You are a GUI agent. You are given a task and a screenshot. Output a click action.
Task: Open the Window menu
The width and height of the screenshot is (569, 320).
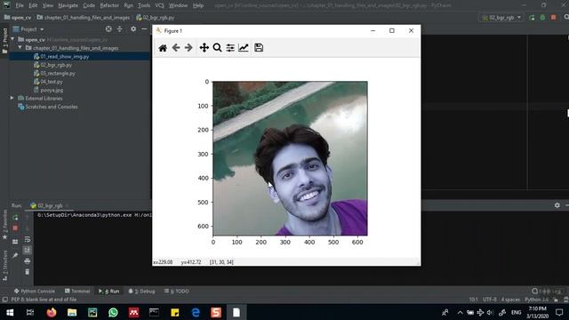(x=178, y=5)
